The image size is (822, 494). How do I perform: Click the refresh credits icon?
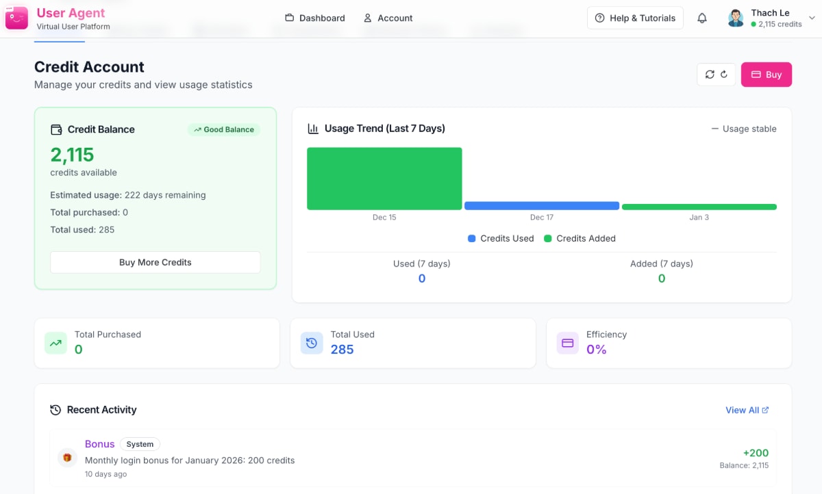click(x=710, y=74)
